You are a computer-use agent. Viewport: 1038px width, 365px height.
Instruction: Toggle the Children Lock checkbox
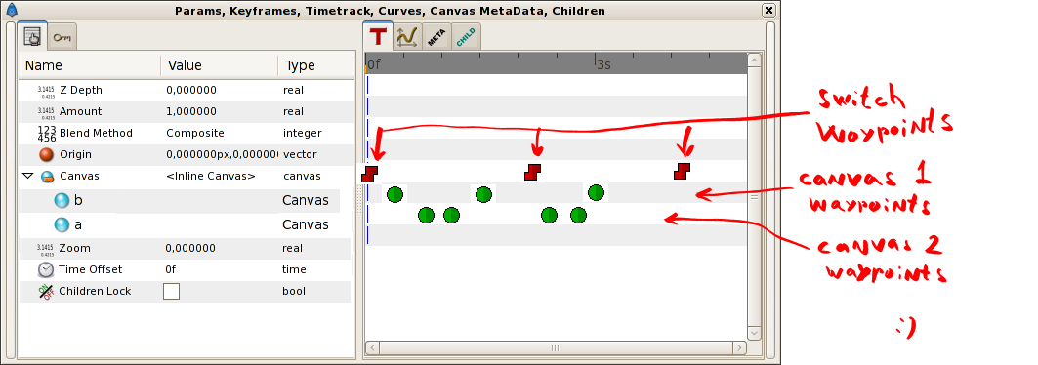[172, 291]
